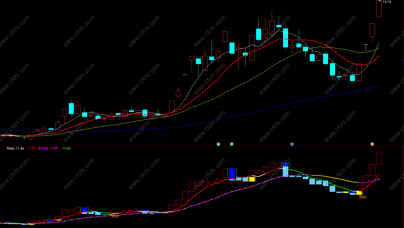Click the green 减 event marker

click(219, 144)
